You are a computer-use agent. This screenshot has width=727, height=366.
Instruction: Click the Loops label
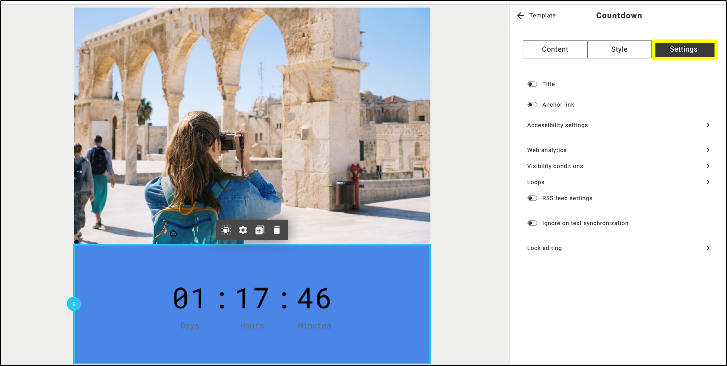click(x=536, y=182)
